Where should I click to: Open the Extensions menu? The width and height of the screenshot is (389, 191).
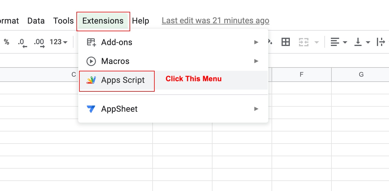coord(103,21)
